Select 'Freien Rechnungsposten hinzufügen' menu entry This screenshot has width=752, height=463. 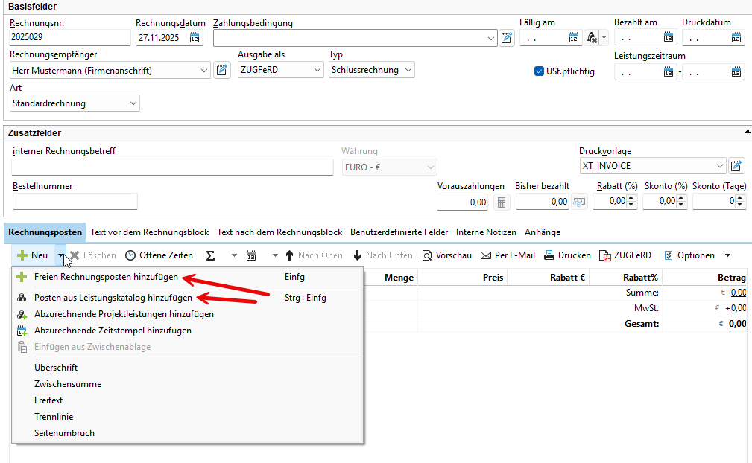click(106, 277)
